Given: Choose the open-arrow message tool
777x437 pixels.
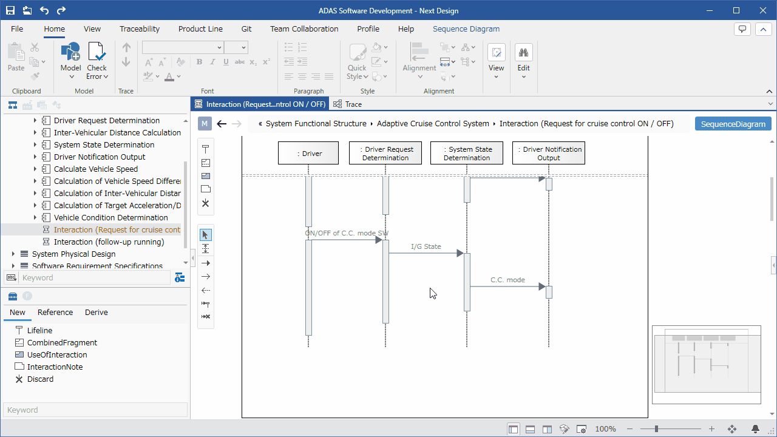Looking at the screenshot, I should pyautogui.click(x=206, y=277).
